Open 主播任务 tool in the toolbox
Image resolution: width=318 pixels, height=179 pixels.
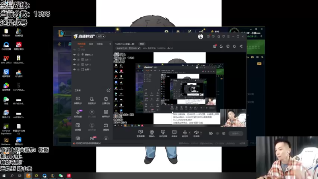point(106,101)
